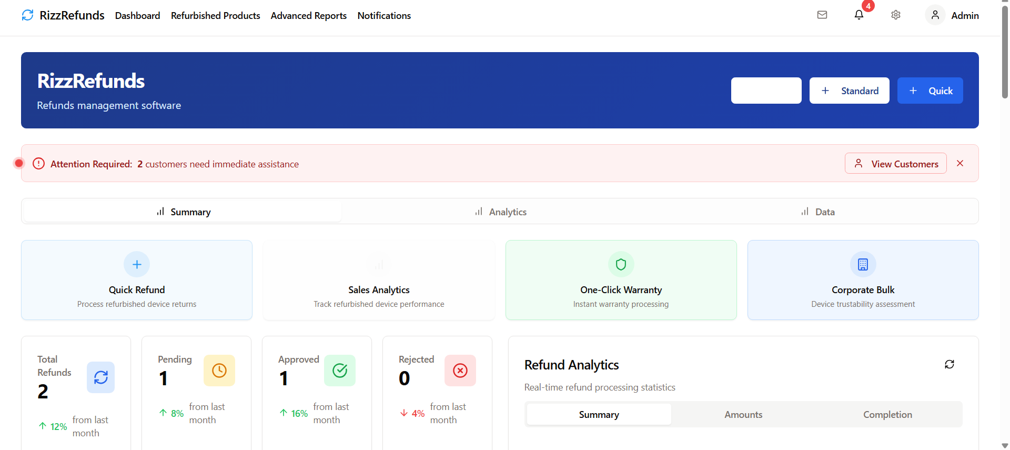This screenshot has height=450, width=1010.
Task: Dismiss the attention alert banner
Action: click(960, 163)
